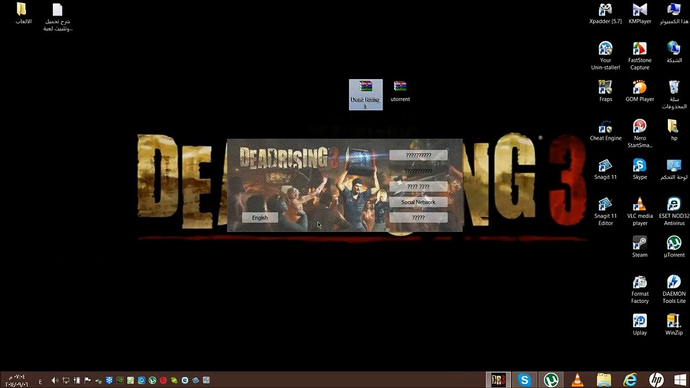Switch to Skype in the taskbar
The height and width of the screenshot is (388, 690).
tap(525, 380)
